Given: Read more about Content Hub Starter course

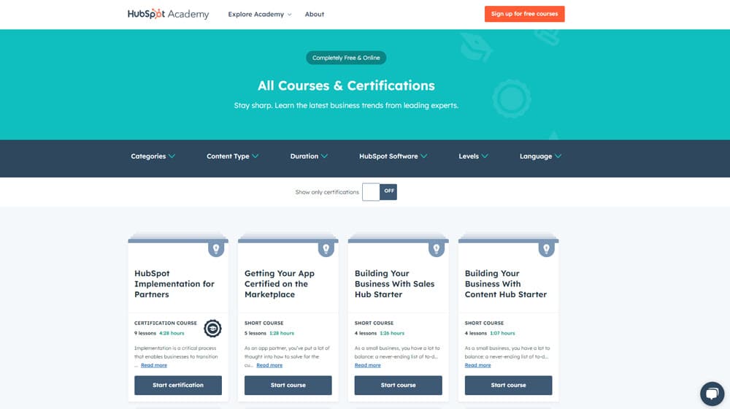Looking at the screenshot, I should 477,365.
